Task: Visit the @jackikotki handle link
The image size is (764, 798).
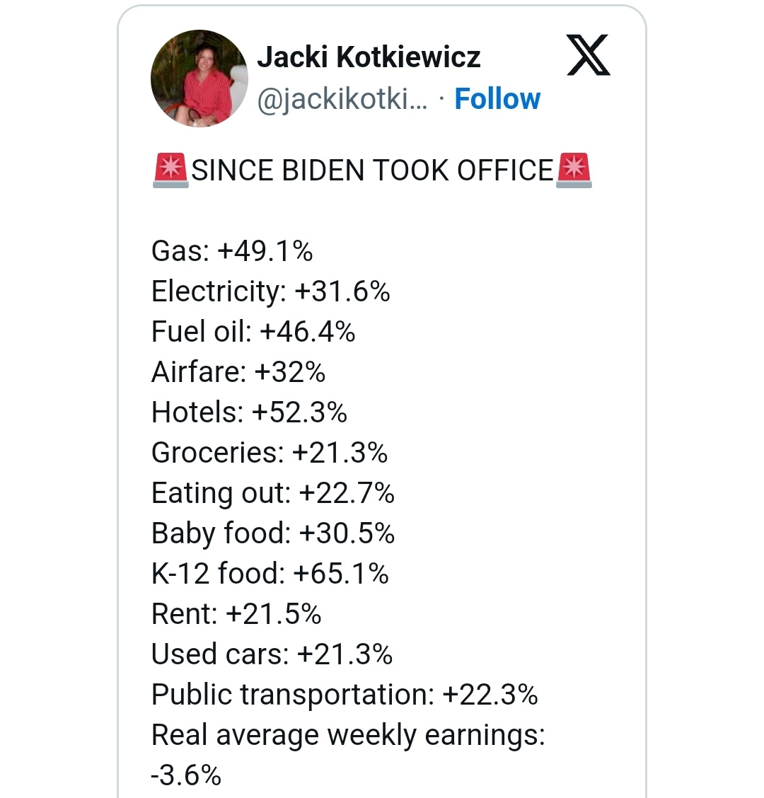Action: 342,100
